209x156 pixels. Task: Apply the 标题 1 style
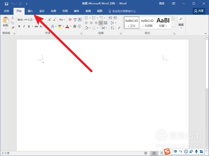tap(163, 22)
